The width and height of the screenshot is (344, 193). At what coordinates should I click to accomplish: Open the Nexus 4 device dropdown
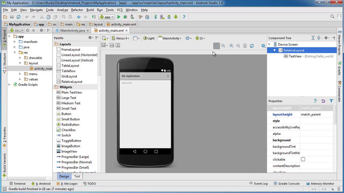coord(120,38)
